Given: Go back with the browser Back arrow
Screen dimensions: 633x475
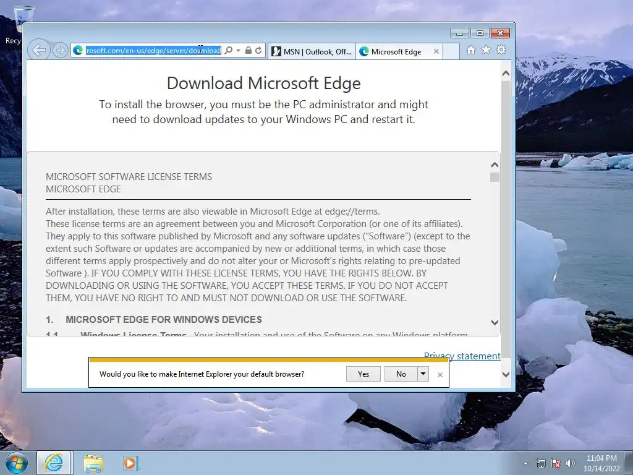Looking at the screenshot, I should pos(39,51).
